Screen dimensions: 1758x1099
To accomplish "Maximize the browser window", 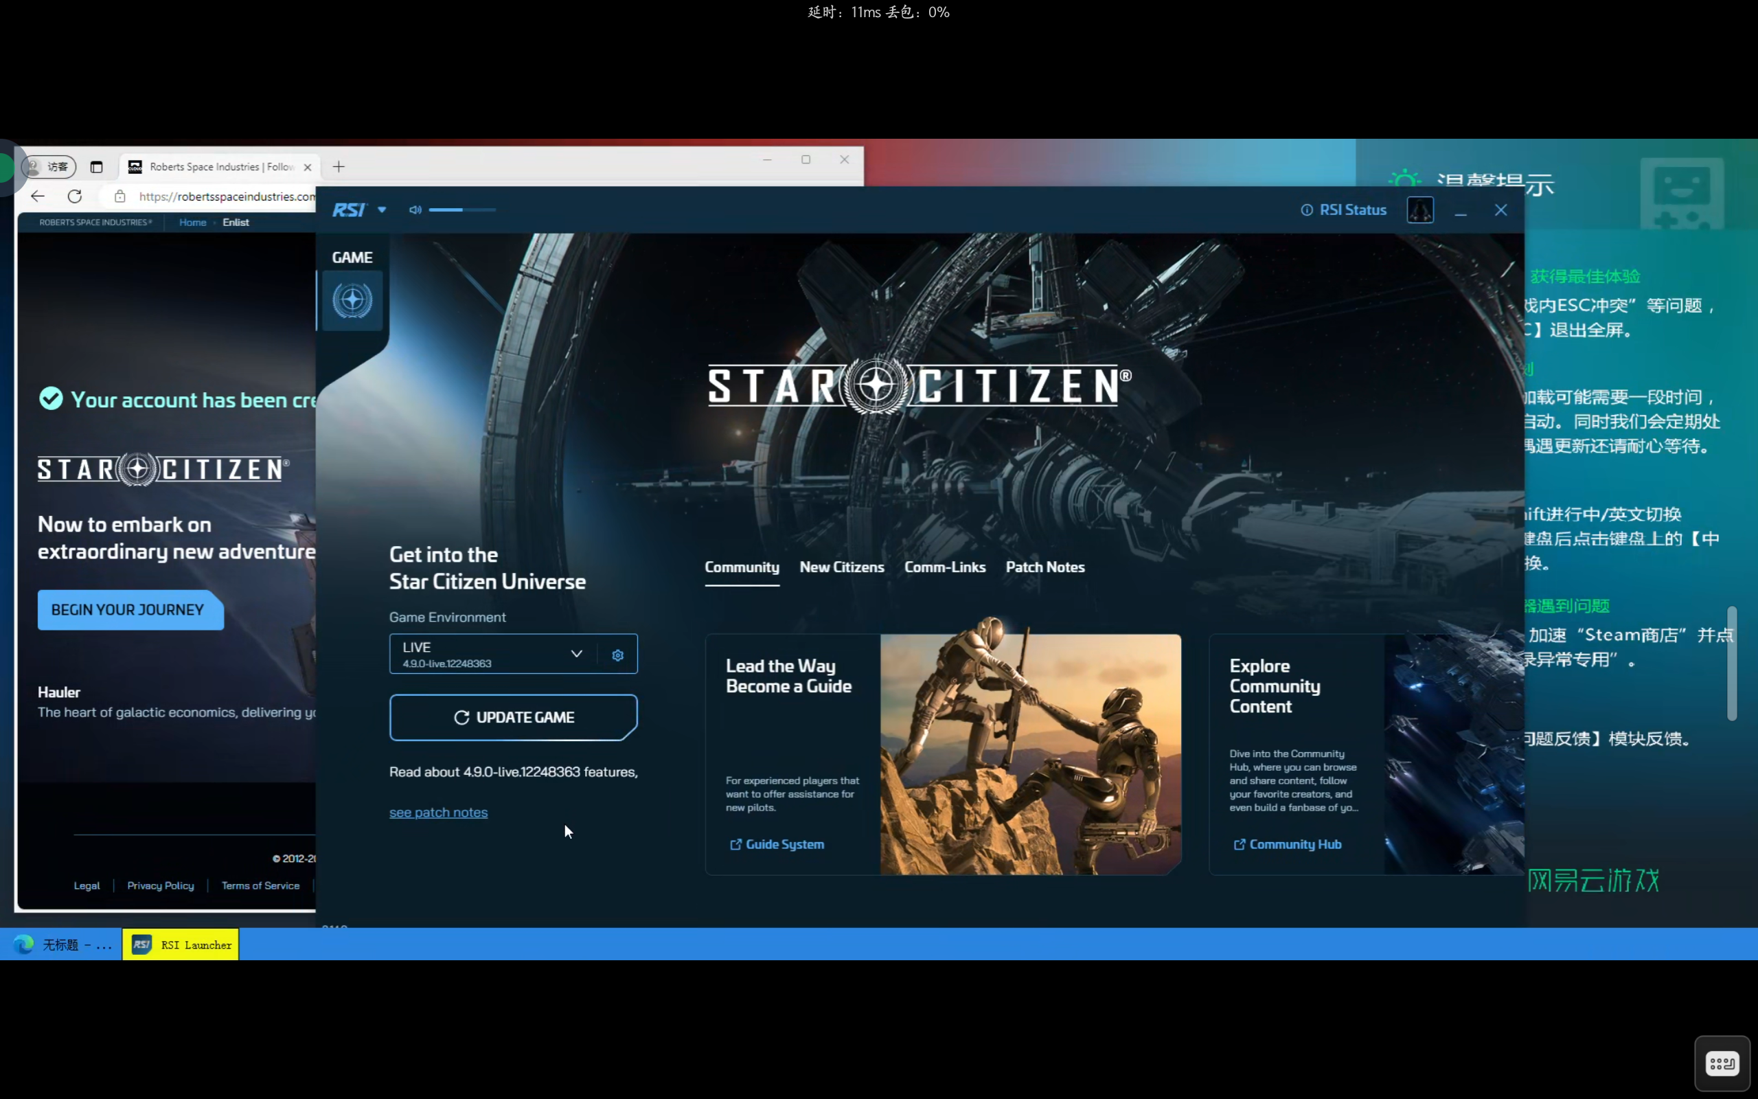I will tap(806, 160).
